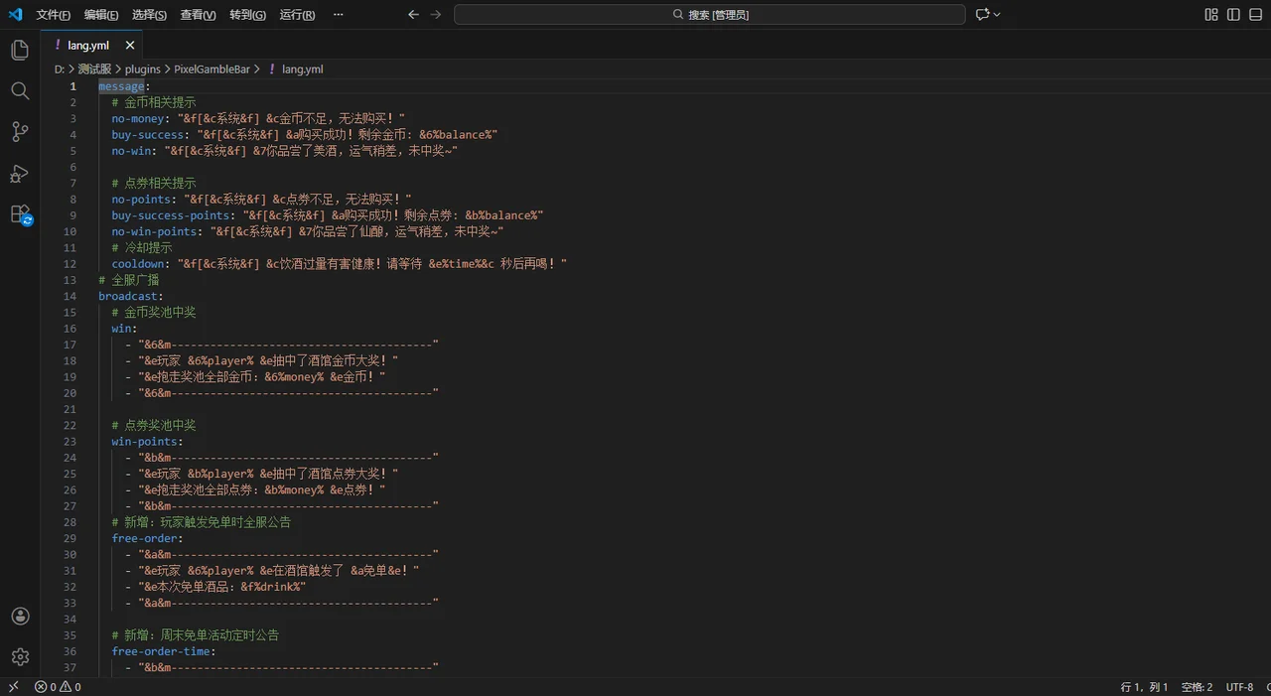
Task: Click the win: key on line 16
Action: pos(124,328)
